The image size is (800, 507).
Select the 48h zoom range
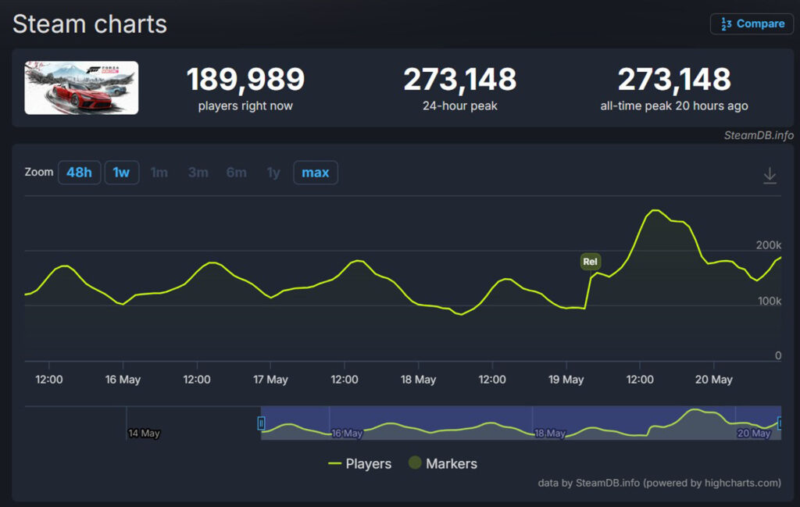point(79,173)
